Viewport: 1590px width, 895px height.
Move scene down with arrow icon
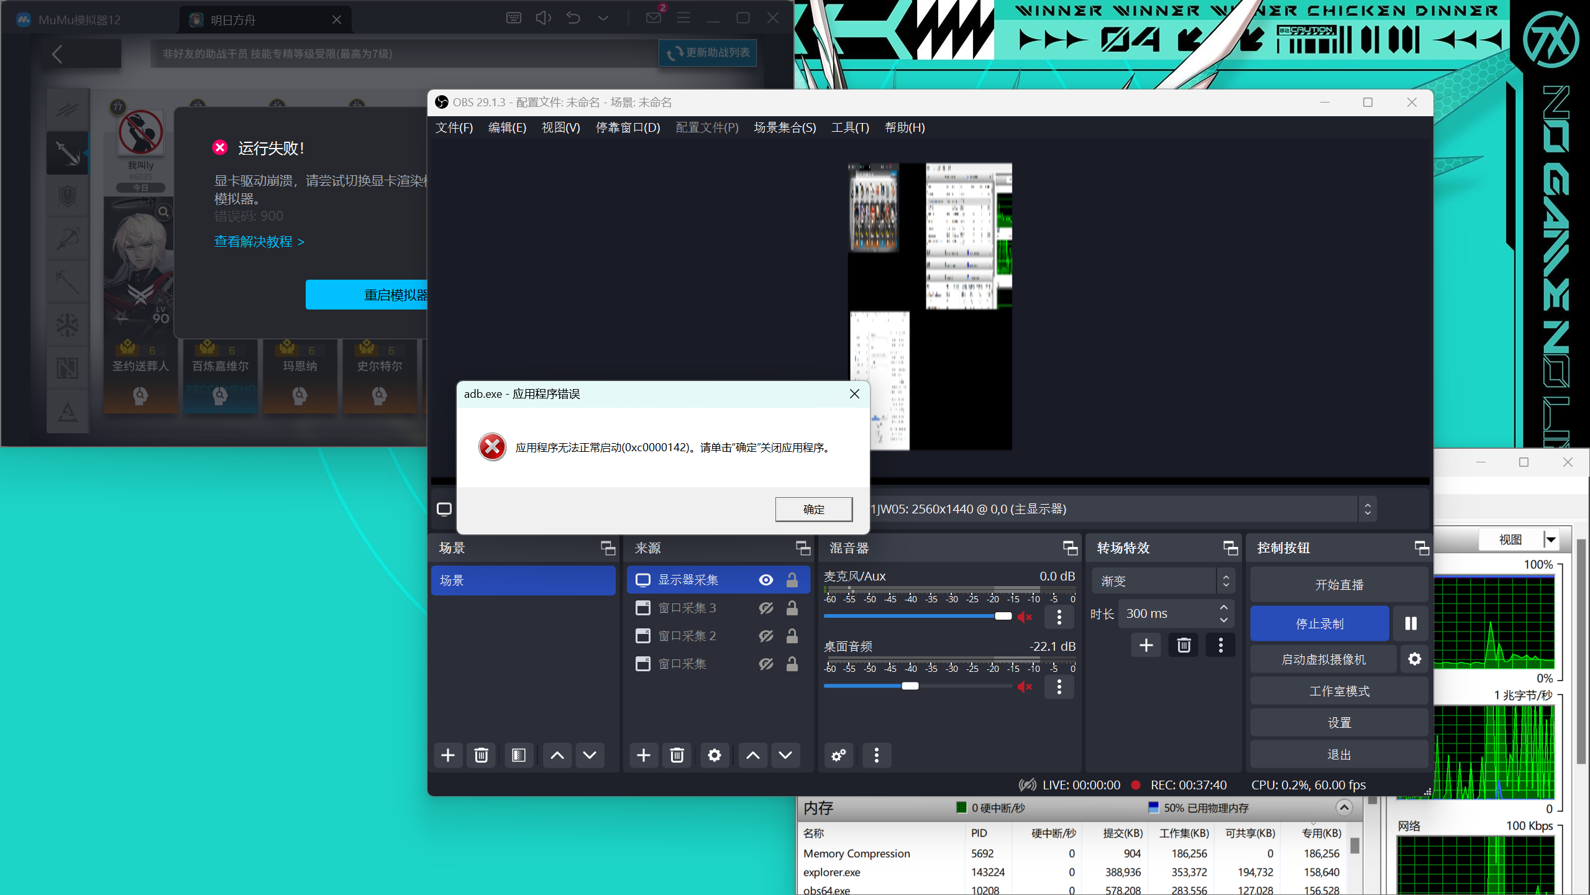click(x=590, y=755)
